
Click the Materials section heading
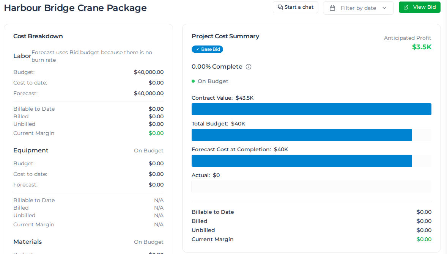[x=28, y=242]
